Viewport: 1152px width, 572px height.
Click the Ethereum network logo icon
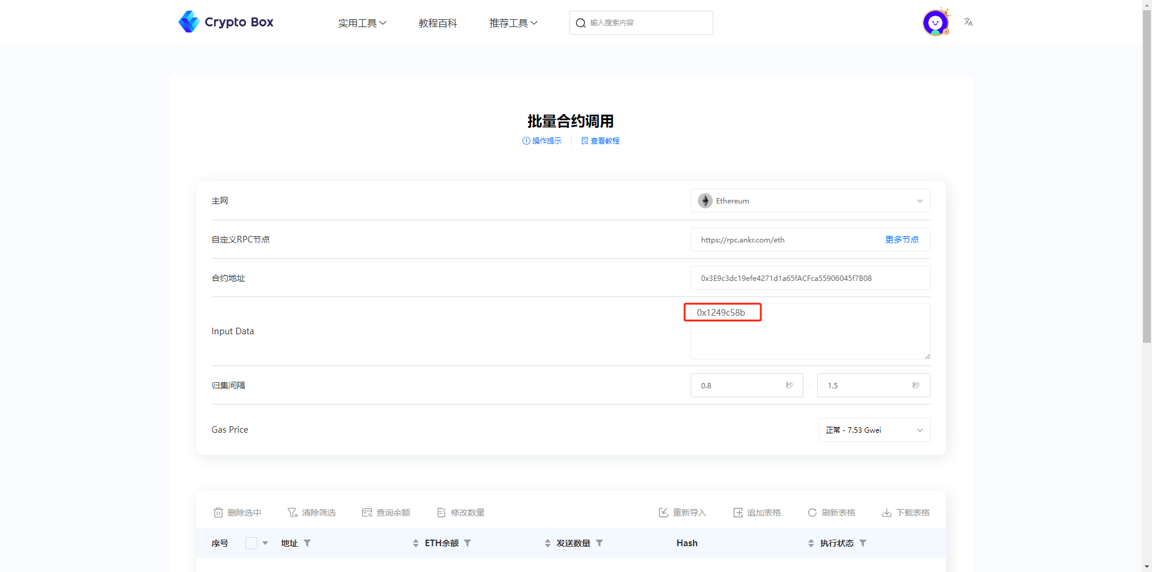tap(705, 200)
